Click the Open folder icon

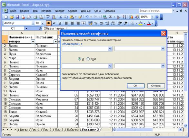pos(12,17)
